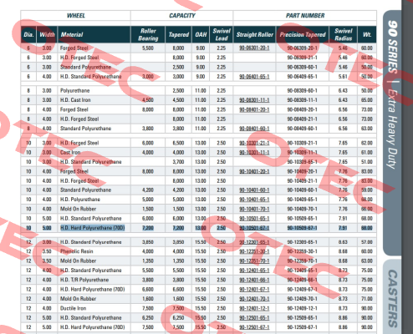413x334 pixels.
Task: Click highlighted link 90-10501-67-1
Action: tap(254, 228)
